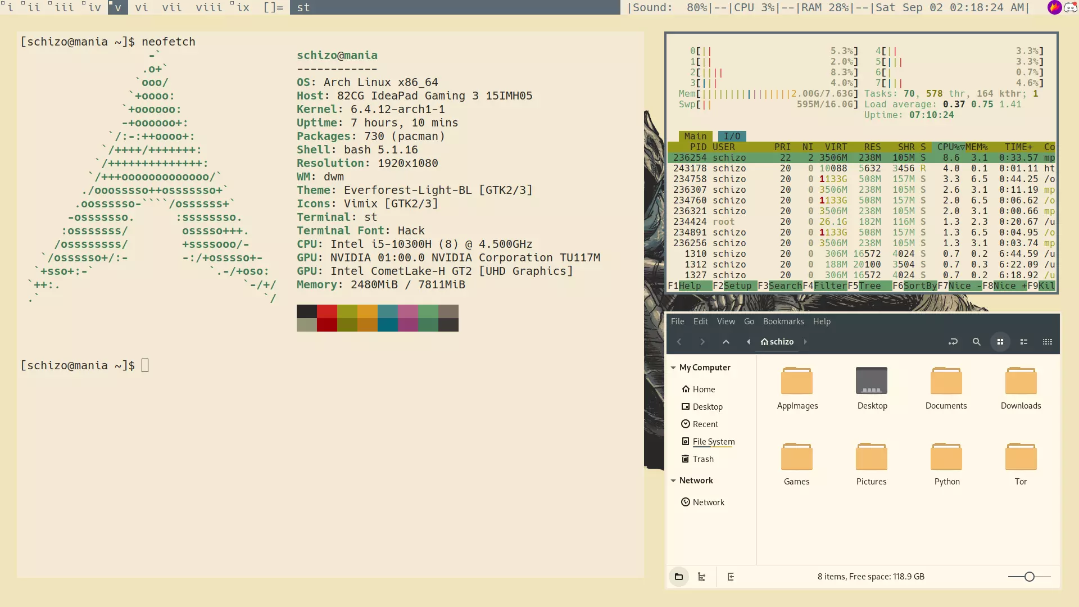The width and height of the screenshot is (1079, 607).
Task: Toggle location entry in file manager toolbar
Action: coord(953,342)
